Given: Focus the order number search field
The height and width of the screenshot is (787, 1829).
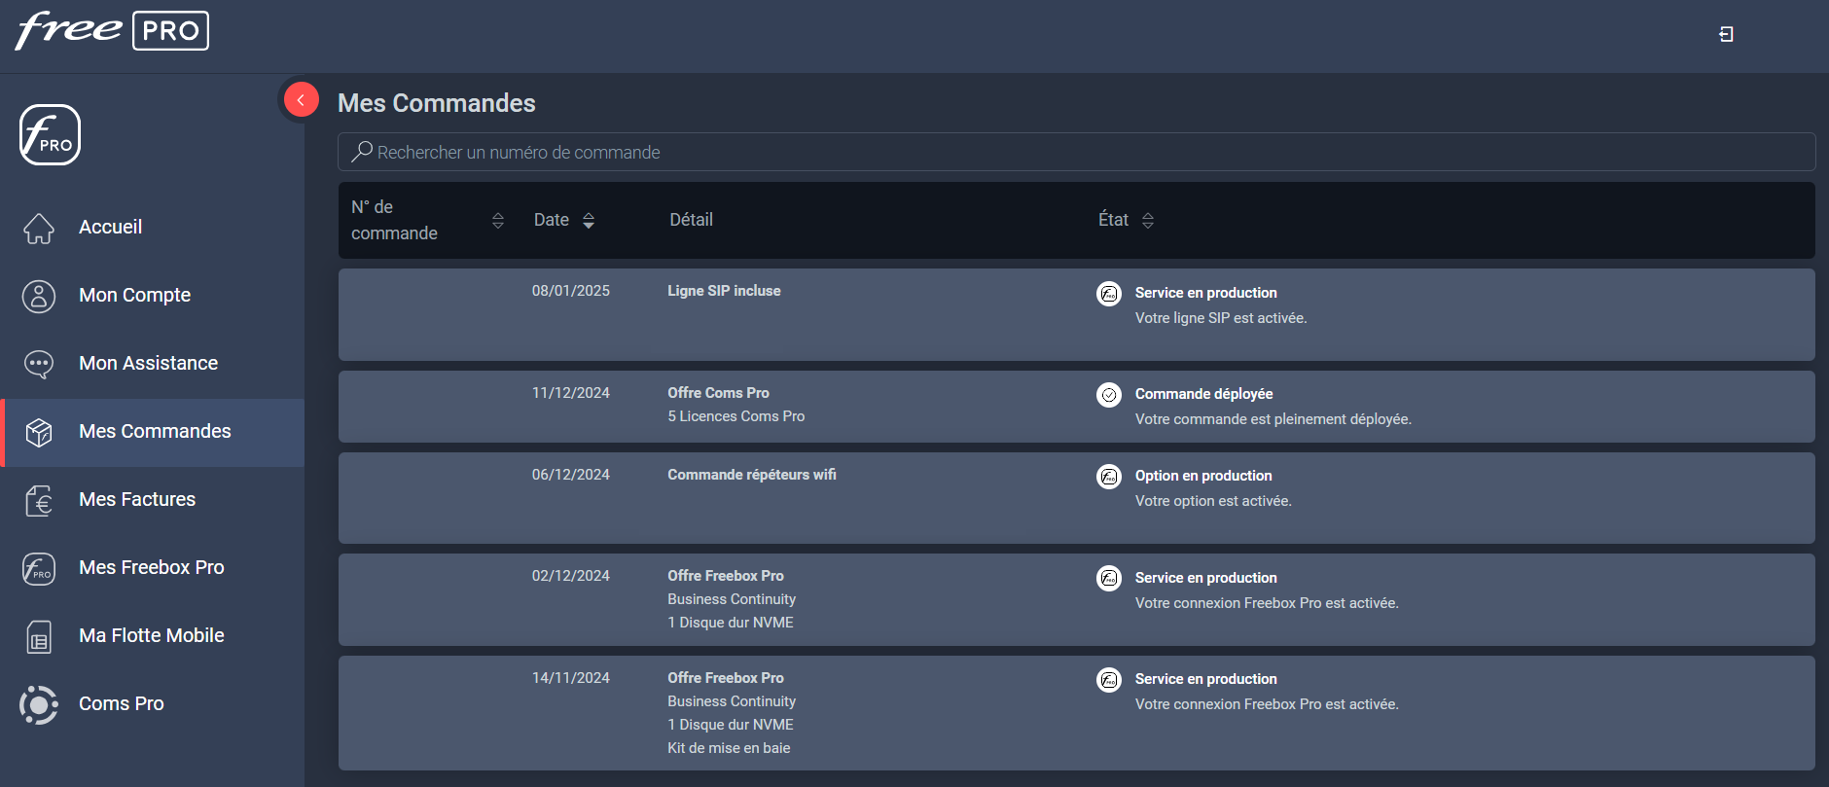Looking at the screenshot, I should [1076, 152].
